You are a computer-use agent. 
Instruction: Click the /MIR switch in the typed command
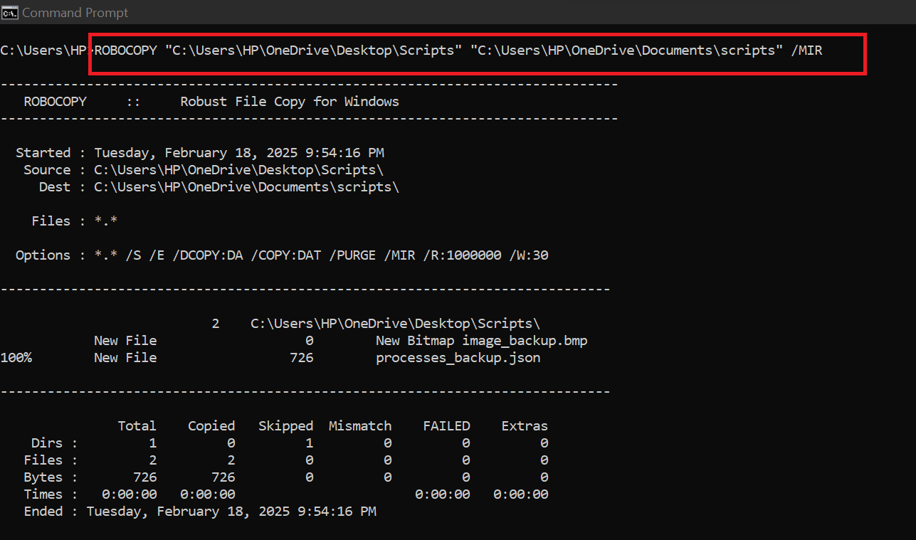[806, 51]
